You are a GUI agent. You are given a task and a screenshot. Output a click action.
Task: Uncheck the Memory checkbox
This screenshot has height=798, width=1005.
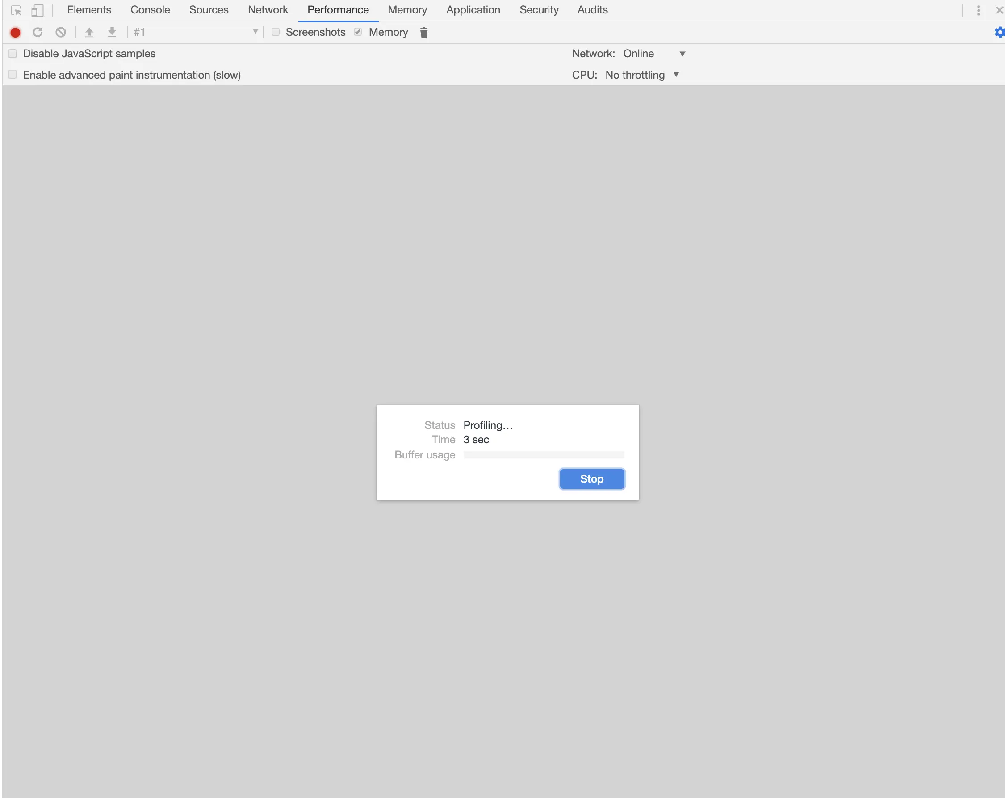point(358,32)
